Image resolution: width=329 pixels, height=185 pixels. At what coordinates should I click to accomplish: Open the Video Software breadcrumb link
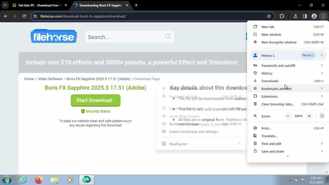click(50, 79)
